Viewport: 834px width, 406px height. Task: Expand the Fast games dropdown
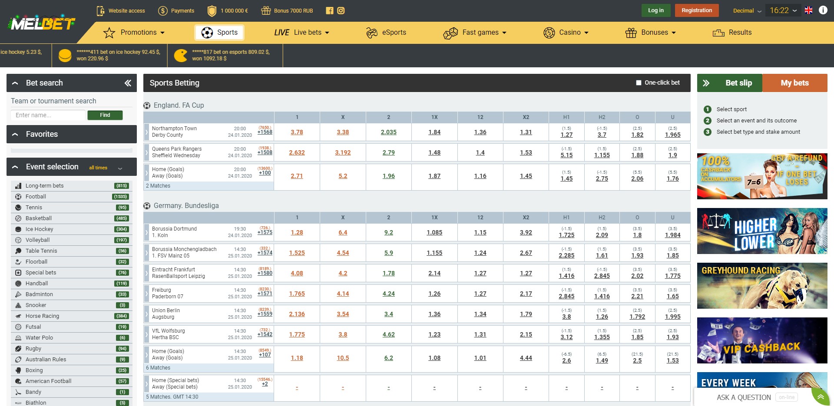coord(475,33)
